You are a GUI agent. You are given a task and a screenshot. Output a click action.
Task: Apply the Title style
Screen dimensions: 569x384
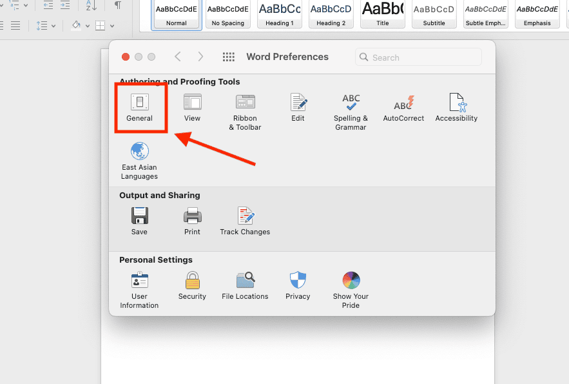point(383,15)
